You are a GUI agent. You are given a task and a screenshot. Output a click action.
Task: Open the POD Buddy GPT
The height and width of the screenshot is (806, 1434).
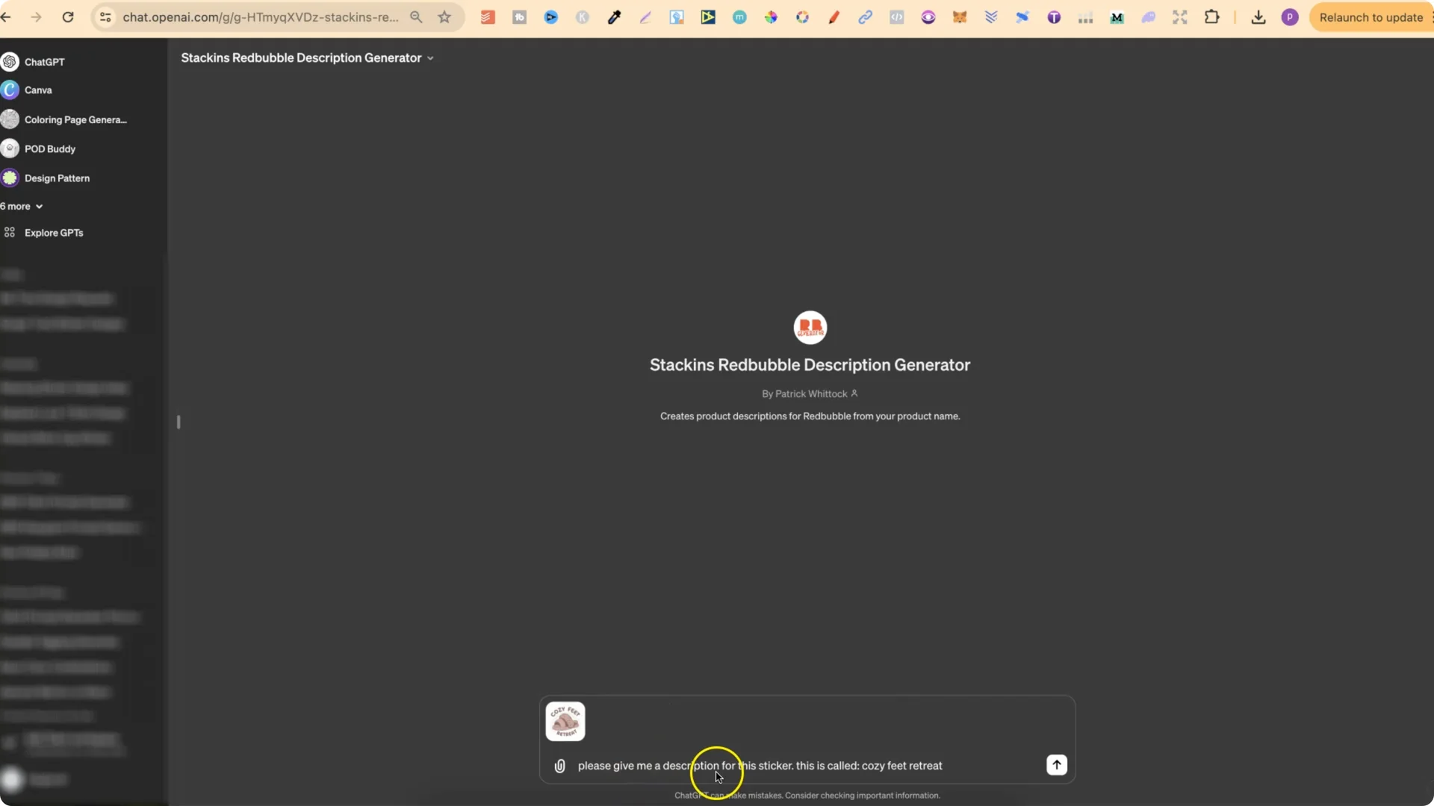[x=49, y=149]
